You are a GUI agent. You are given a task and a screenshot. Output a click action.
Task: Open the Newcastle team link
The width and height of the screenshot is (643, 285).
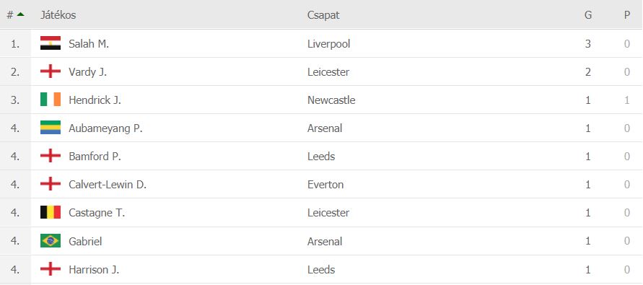(x=331, y=100)
